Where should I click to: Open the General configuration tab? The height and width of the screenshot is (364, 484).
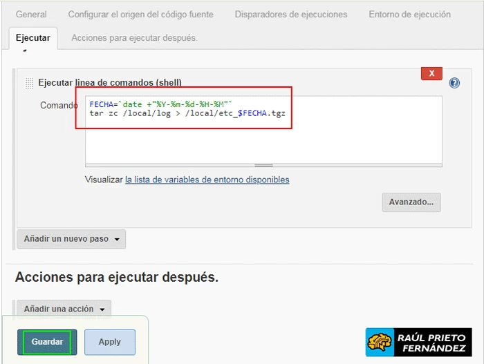pyautogui.click(x=31, y=15)
